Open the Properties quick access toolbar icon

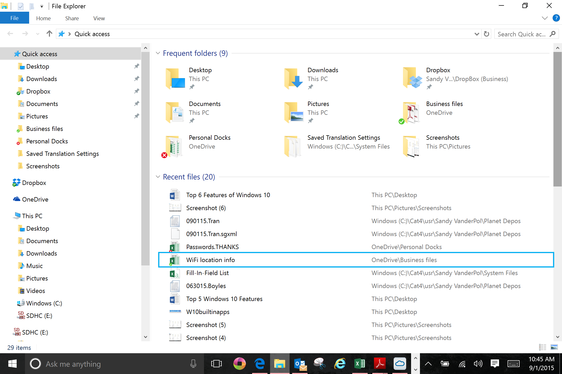click(21, 6)
